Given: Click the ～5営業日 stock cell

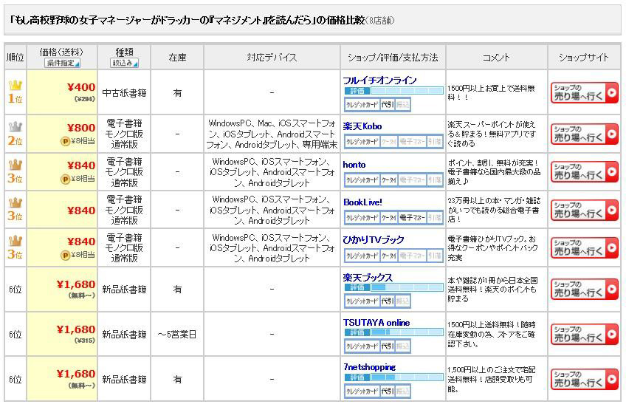Looking at the screenshot, I should [177, 335].
